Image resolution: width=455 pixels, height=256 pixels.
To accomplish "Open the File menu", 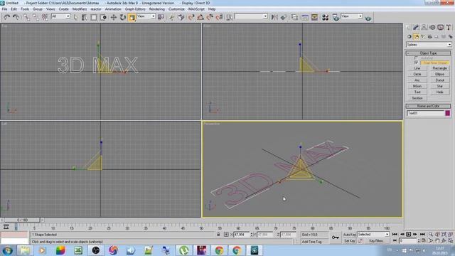I will point(5,9).
